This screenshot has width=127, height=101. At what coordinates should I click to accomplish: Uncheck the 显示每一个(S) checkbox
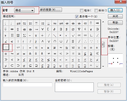tap(77, 16)
